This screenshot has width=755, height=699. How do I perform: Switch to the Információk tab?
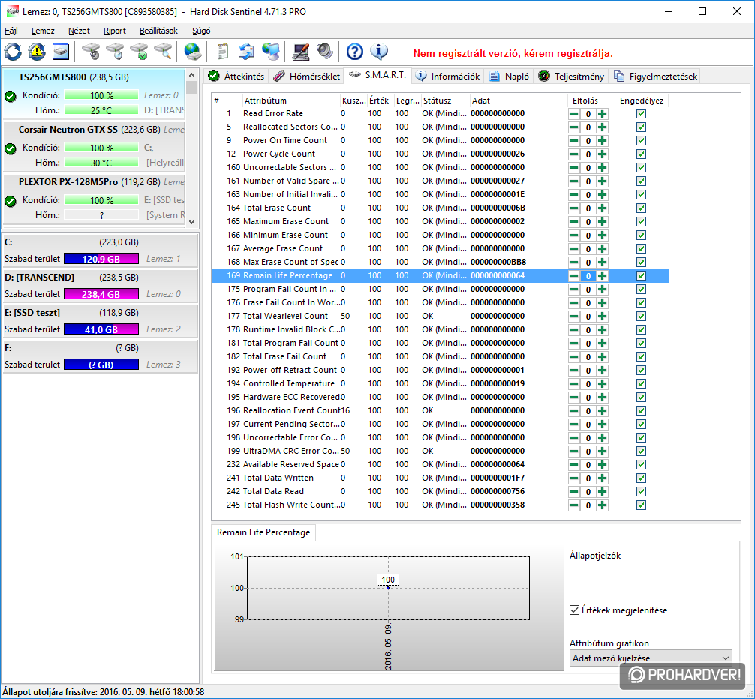tap(448, 76)
